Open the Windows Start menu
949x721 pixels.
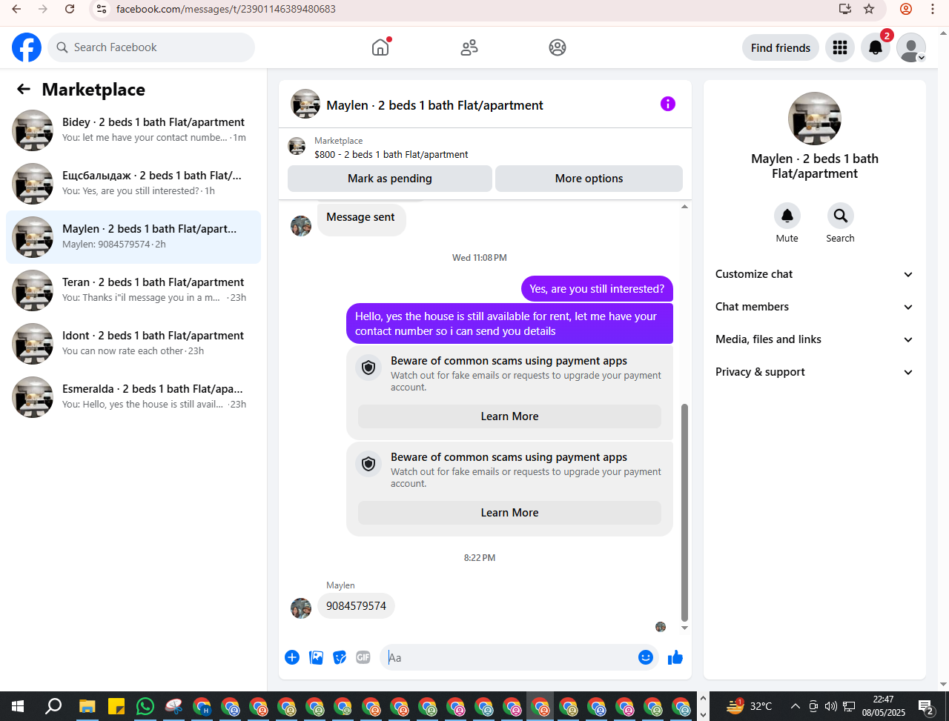coord(18,706)
